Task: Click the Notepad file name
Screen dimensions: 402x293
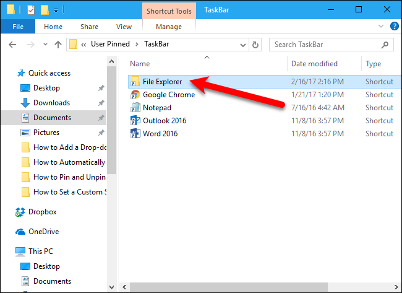Action: 157,108
